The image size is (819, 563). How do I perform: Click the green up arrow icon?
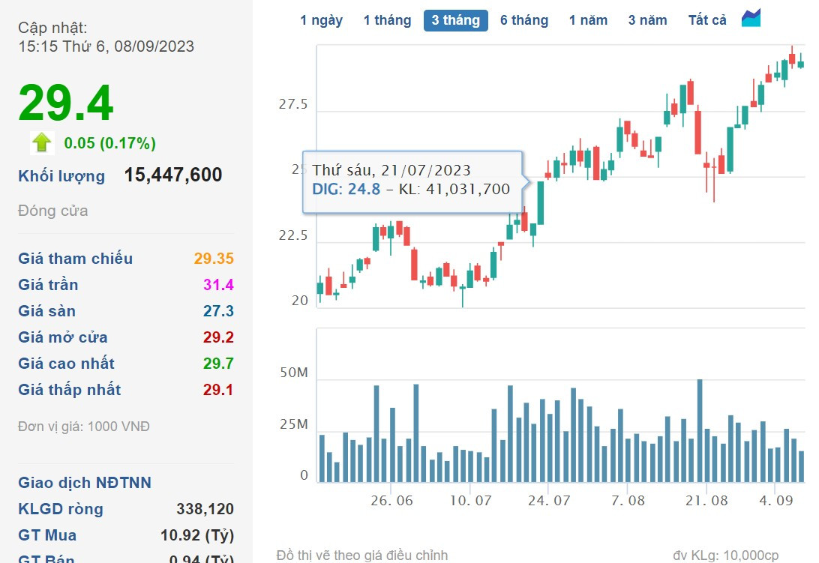click(x=42, y=142)
